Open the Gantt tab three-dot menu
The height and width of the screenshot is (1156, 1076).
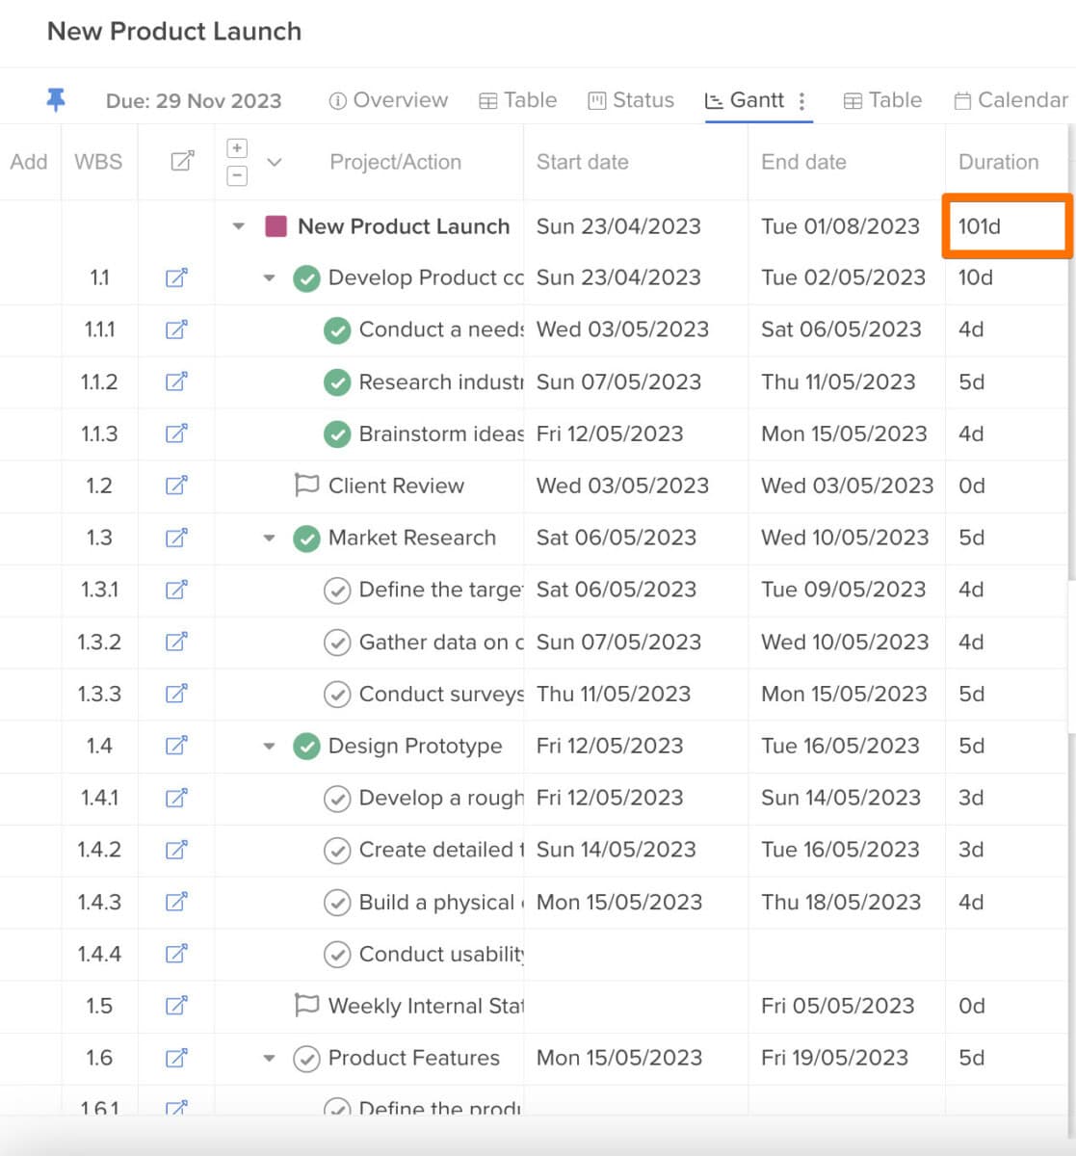point(801,101)
